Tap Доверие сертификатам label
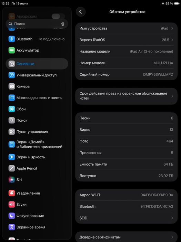The image size is (181, 242). click(100, 237)
